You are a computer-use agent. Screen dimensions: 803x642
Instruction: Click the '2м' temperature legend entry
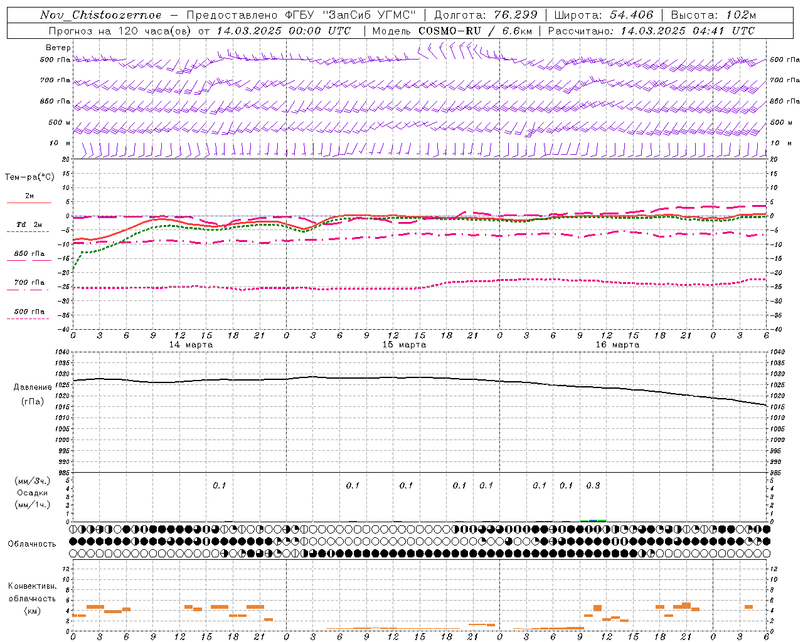29,196
